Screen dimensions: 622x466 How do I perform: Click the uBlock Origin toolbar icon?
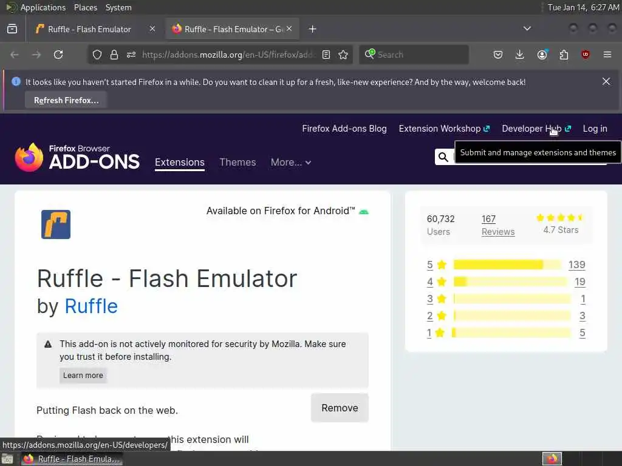(586, 55)
